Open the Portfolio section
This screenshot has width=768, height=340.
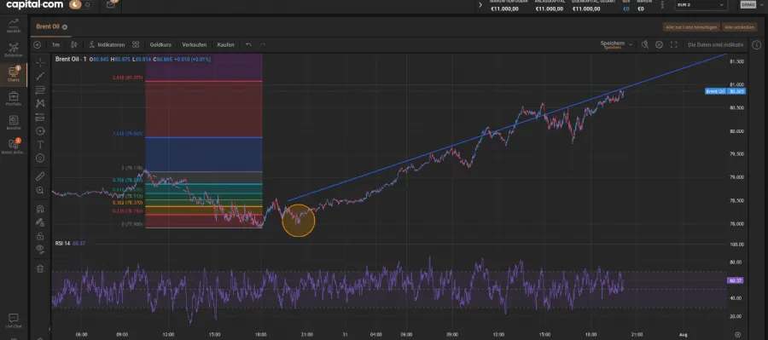pos(13,98)
